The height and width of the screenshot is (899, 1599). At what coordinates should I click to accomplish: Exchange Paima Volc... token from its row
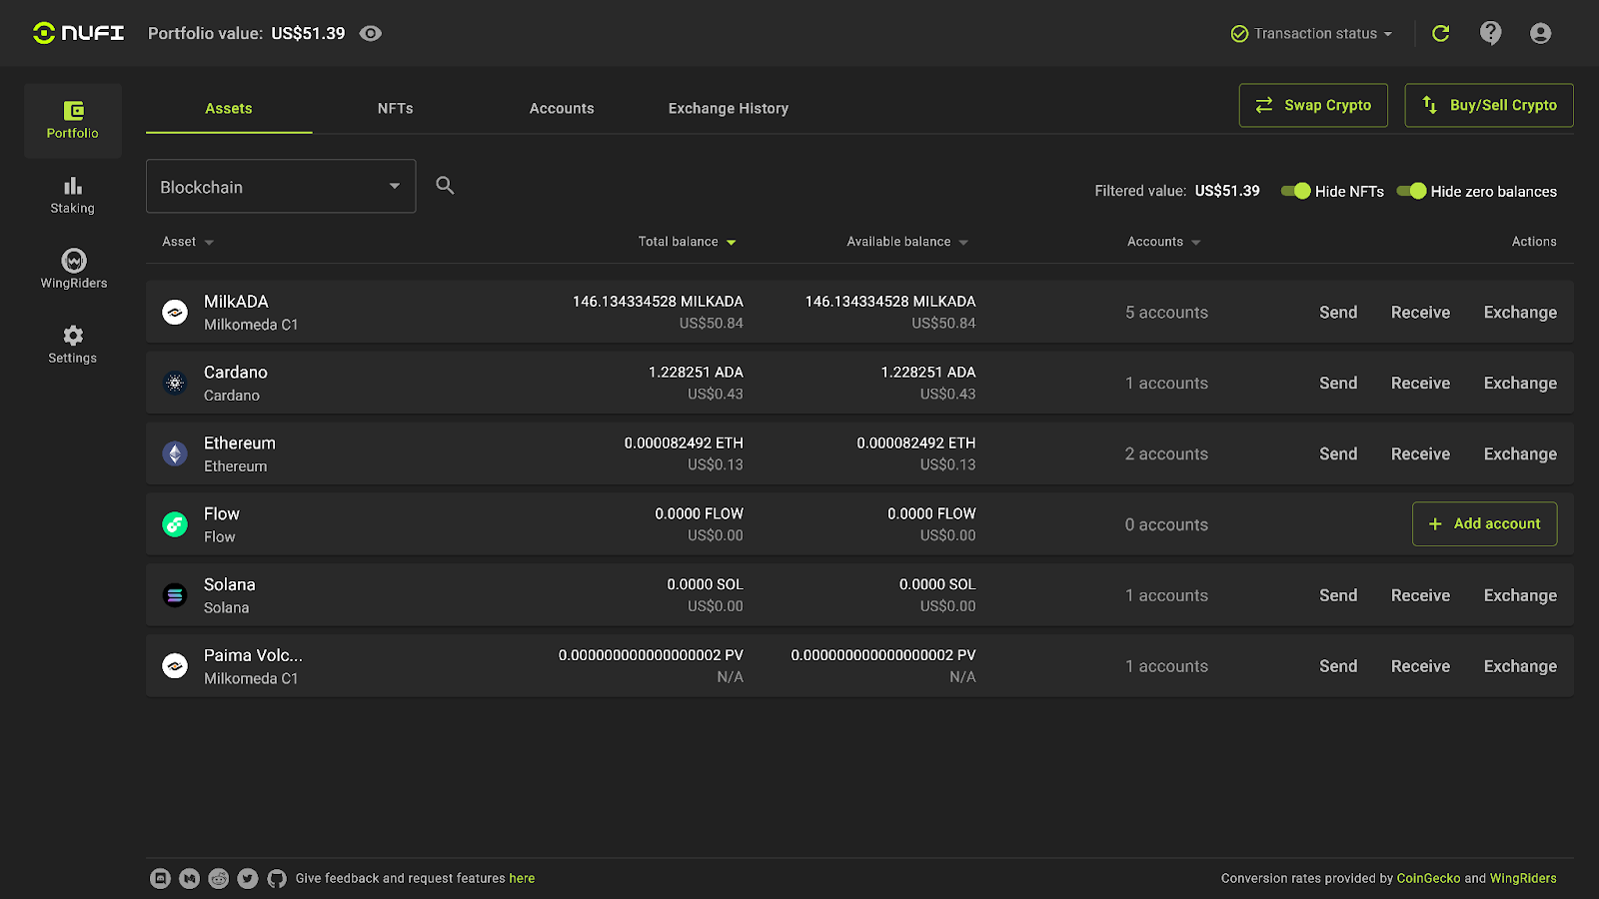1520,666
